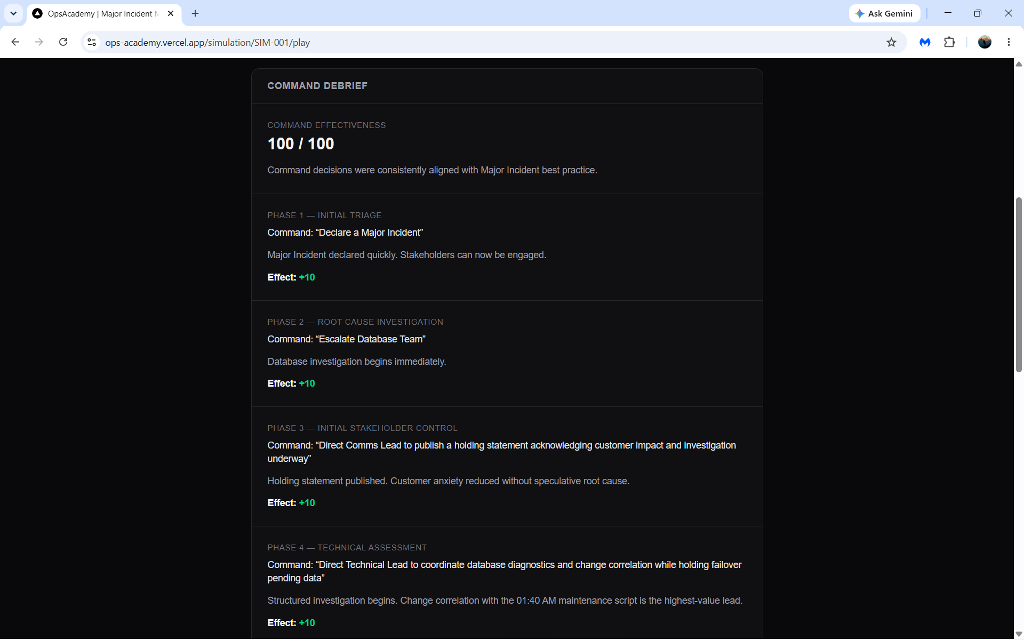
Task: Click "Holding statement published" description
Action: click(449, 481)
